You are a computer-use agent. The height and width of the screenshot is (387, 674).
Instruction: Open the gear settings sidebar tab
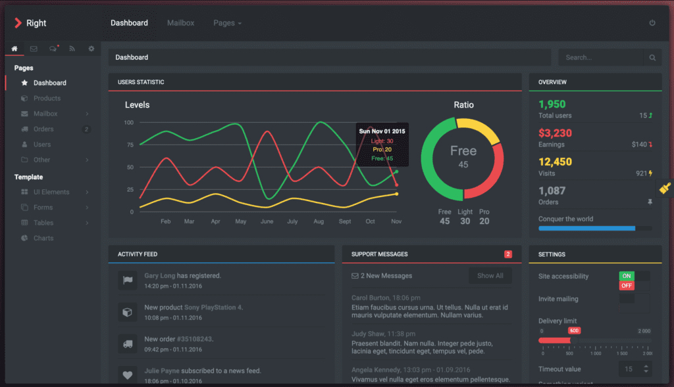(x=91, y=49)
